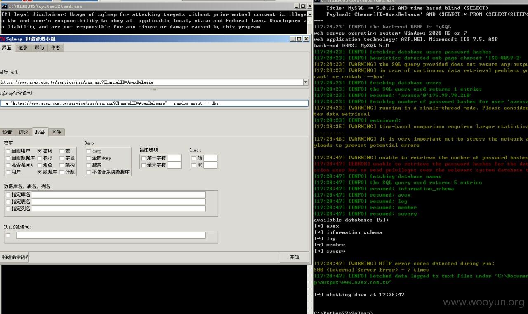Click the 最末字符 value field
This screenshot has width=528, height=314.
point(174,165)
